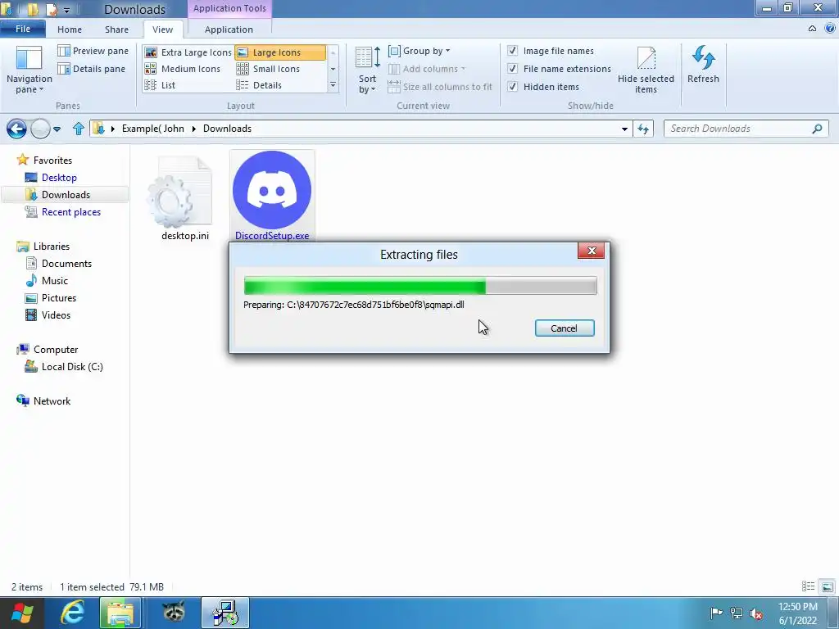Open Desktop under Favorites
839x629 pixels.
[x=59, y=178]
